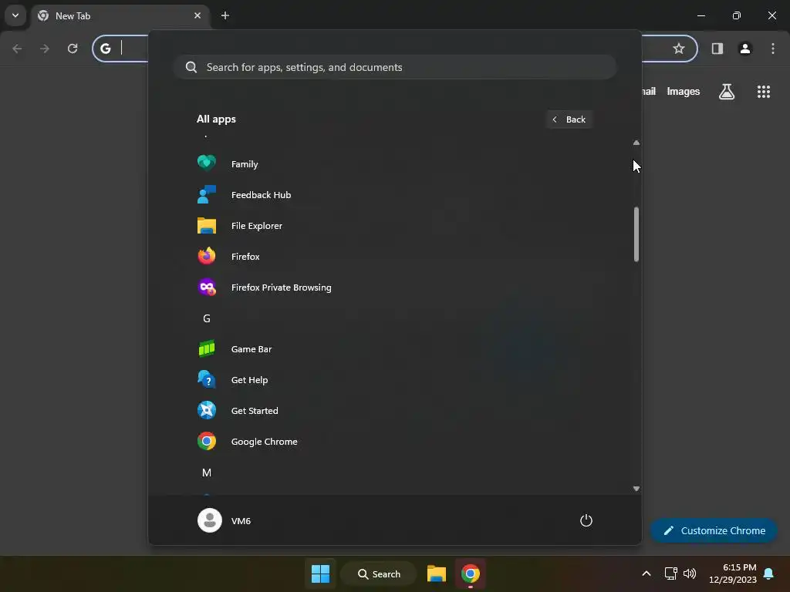Go forward in Chrome
The image size is (790, 592).
[x=45, y=49]
